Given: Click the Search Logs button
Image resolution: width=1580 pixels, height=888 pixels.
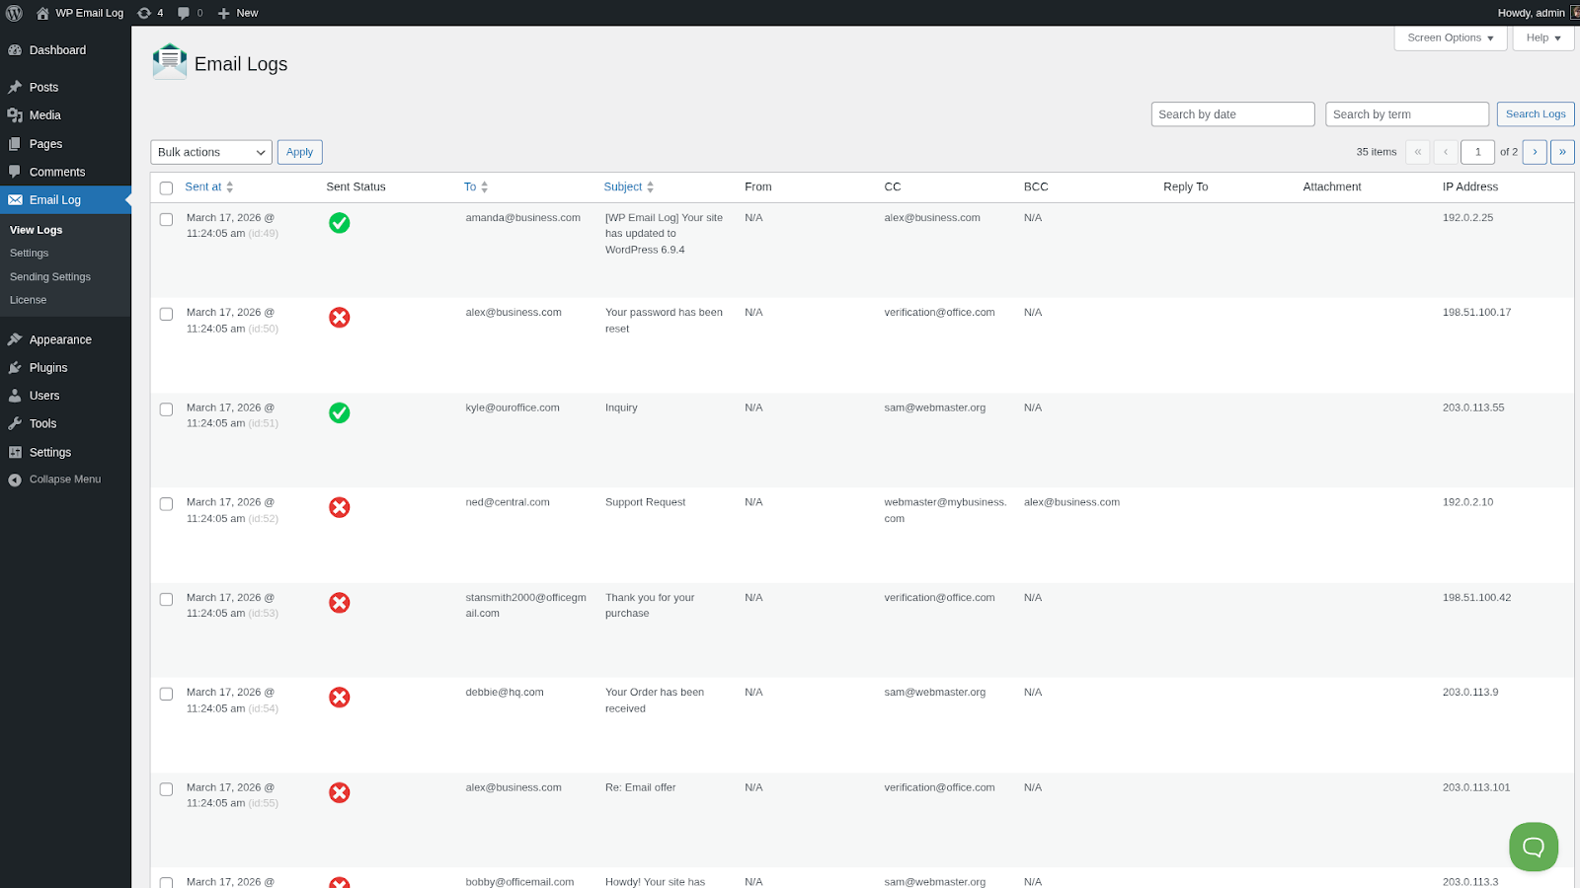Looking at the screenshot, I should pyautogui.click(x=1535, y=113).
